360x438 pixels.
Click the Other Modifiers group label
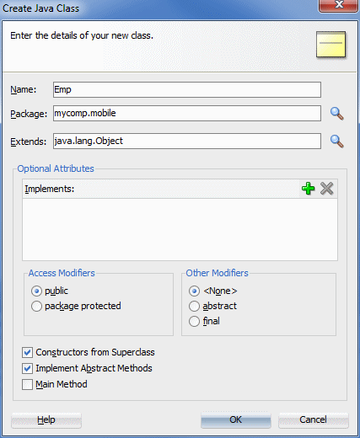coord(217,273)
